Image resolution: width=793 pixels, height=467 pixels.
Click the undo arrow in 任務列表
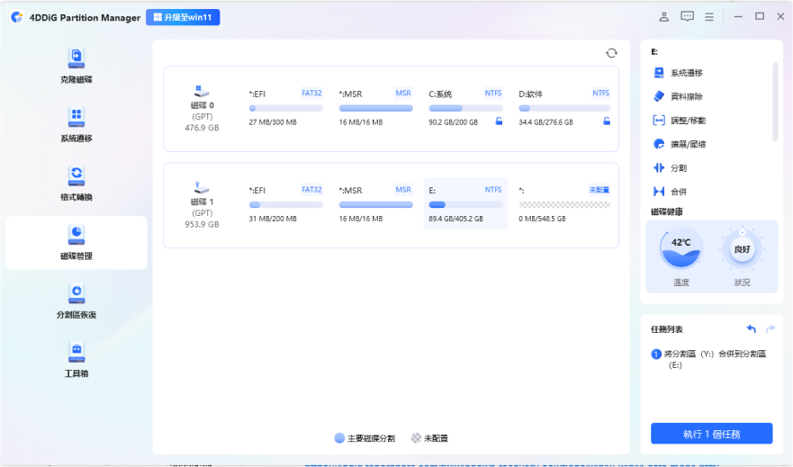pyautogui.click(x=752, y=329)
